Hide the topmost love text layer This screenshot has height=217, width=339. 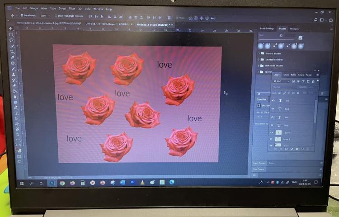point(272,100)
